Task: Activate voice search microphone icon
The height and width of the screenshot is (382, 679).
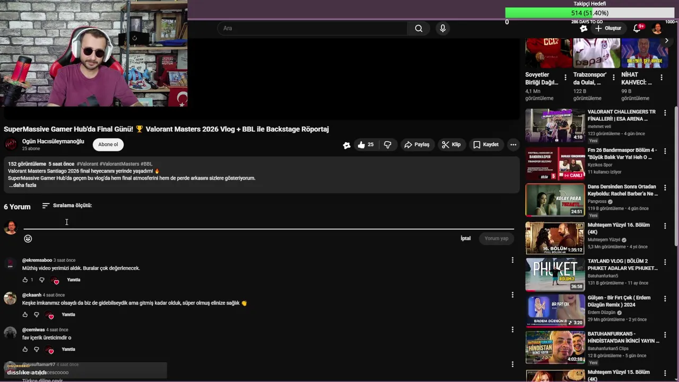Action: pyautogui.click(x=442, y=28)
